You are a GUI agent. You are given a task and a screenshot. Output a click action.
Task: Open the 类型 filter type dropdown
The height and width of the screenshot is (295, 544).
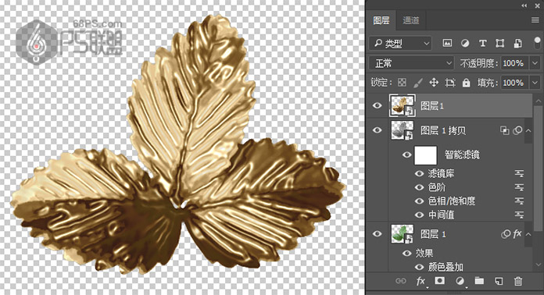(400, 43)
